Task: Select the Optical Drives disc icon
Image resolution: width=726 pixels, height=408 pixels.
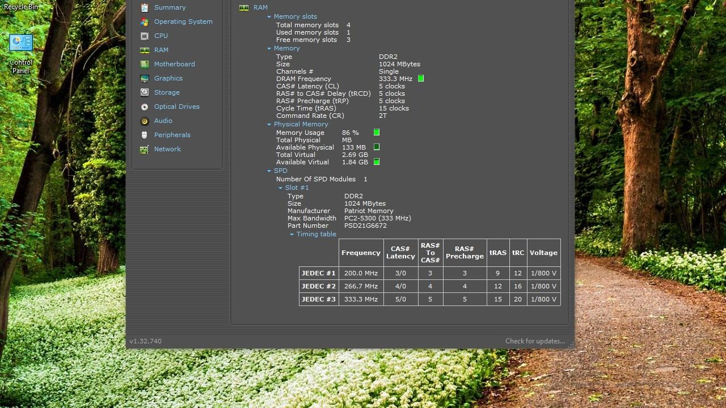Action: (145, 107)
